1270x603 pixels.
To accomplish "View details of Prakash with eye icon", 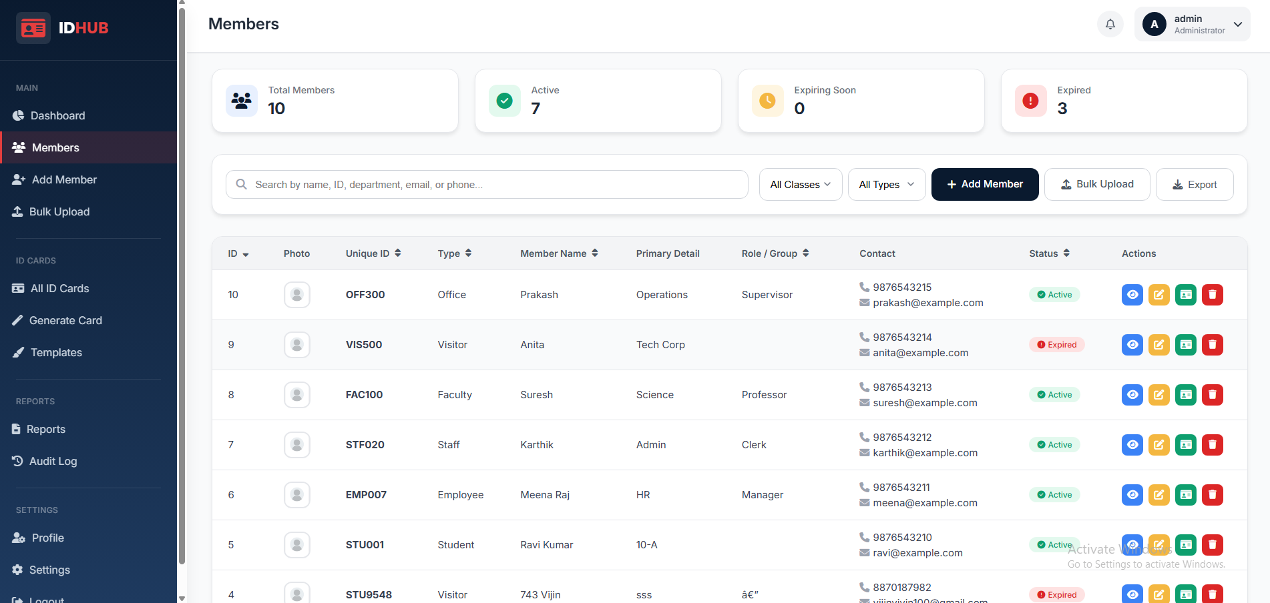I will click(1132, 295).
